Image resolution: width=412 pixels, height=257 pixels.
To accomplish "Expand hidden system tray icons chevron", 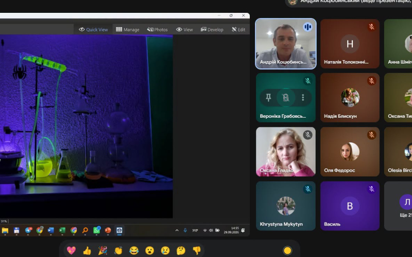I will coord(177,230).
